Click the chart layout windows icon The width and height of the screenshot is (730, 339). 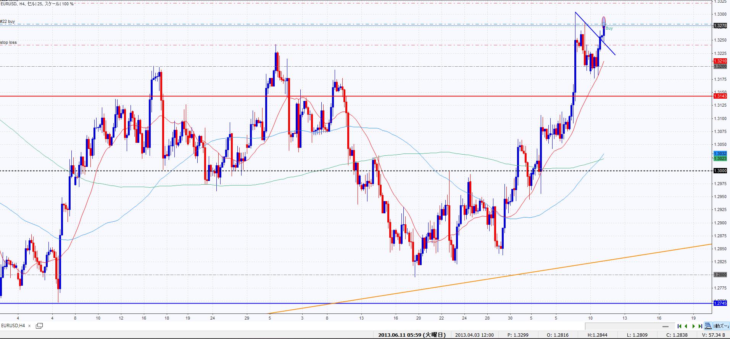[x=708, y=326]
